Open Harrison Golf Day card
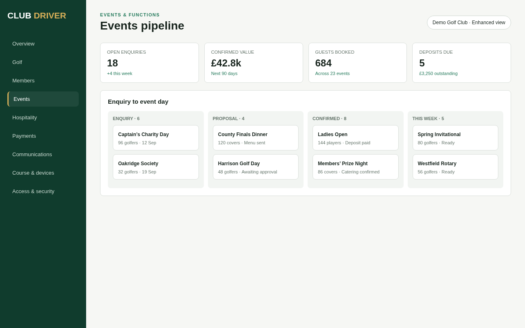 tap(256, 167)
